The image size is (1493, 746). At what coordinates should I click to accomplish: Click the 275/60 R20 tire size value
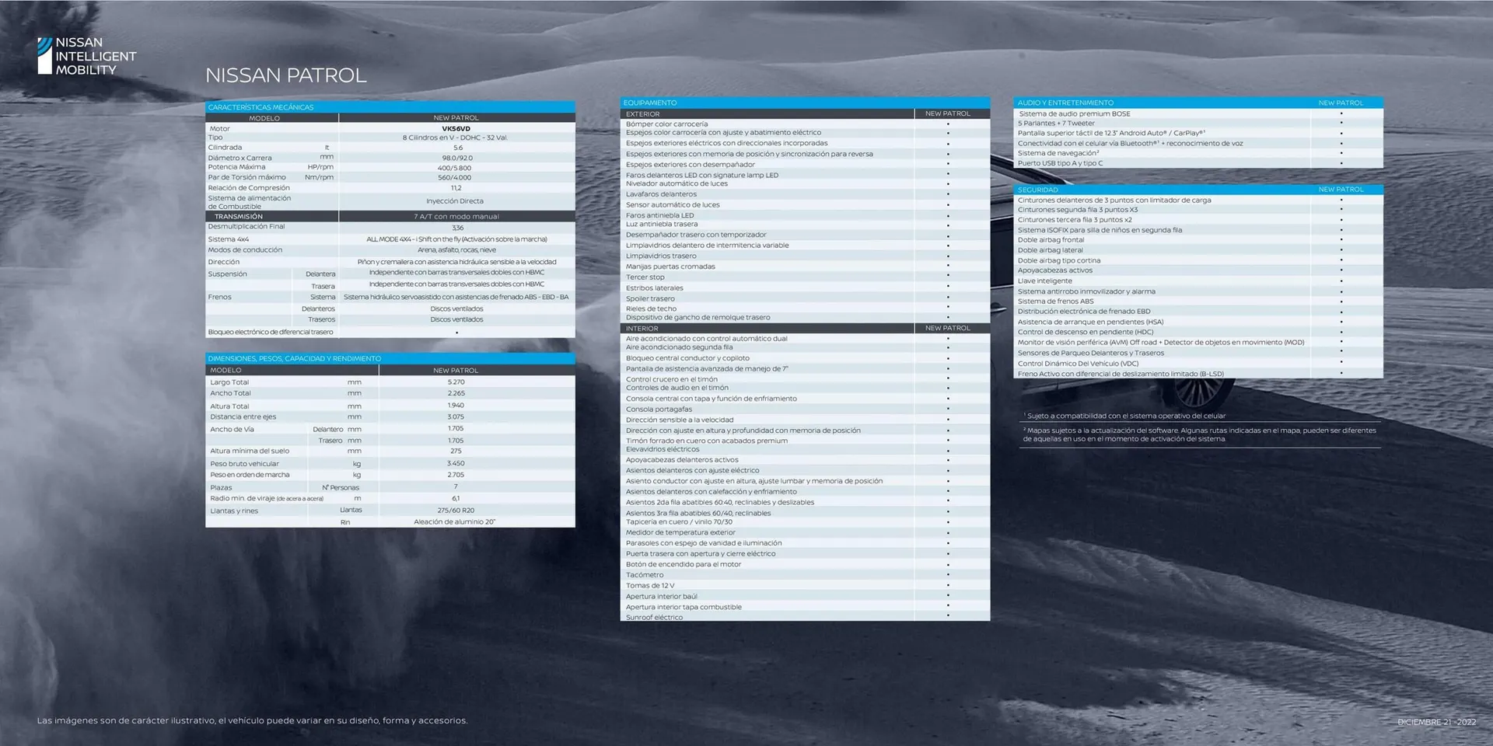point(456,511)
